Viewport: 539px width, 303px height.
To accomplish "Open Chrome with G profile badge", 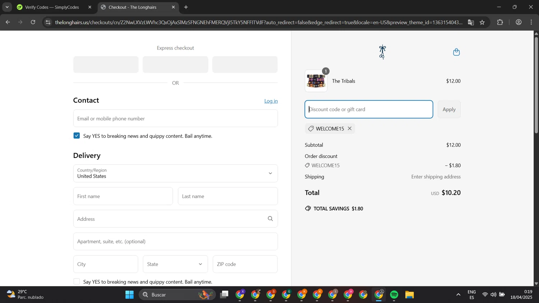I will click(287, 295).
